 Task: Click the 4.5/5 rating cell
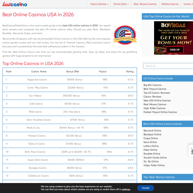pos(131,80)
